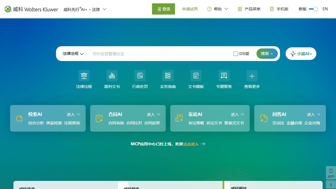Open 要素式文书 under 诉讼AI
Screen dimensions: 336x189
234,123
